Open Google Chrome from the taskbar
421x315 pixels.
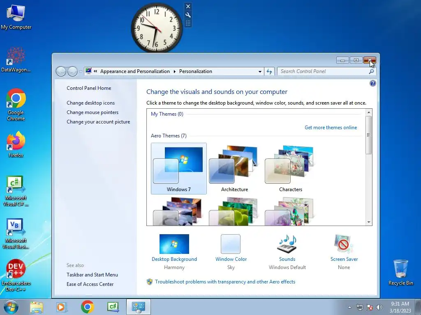(x=87, y=307)
